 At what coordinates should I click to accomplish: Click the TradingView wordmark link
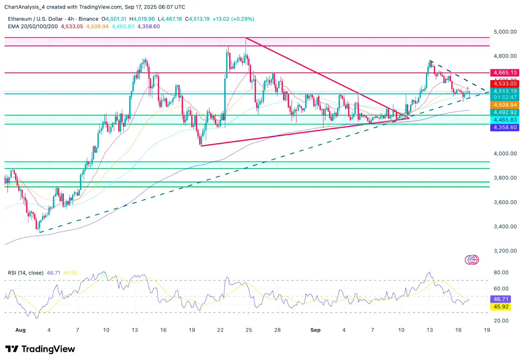click(48, 349)
